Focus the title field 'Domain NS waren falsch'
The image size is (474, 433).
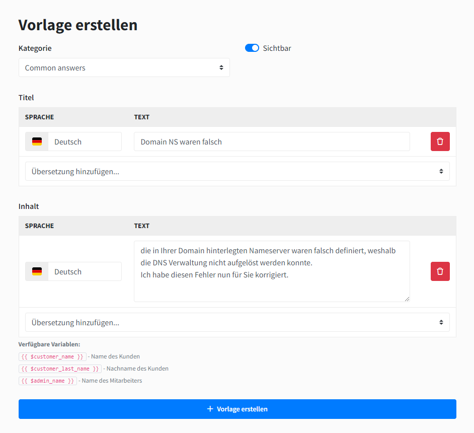272,141
